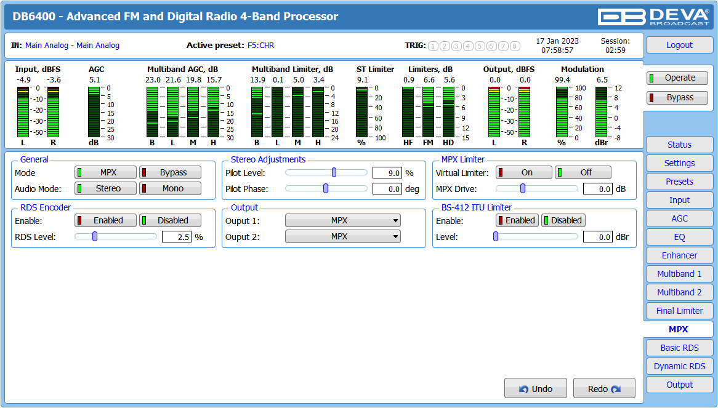Click trigger indicator 5
The image size is (718, 408).
click(480, 46)
